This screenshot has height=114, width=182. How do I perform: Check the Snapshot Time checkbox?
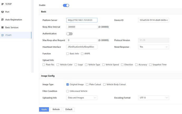[x=150, y=65]
